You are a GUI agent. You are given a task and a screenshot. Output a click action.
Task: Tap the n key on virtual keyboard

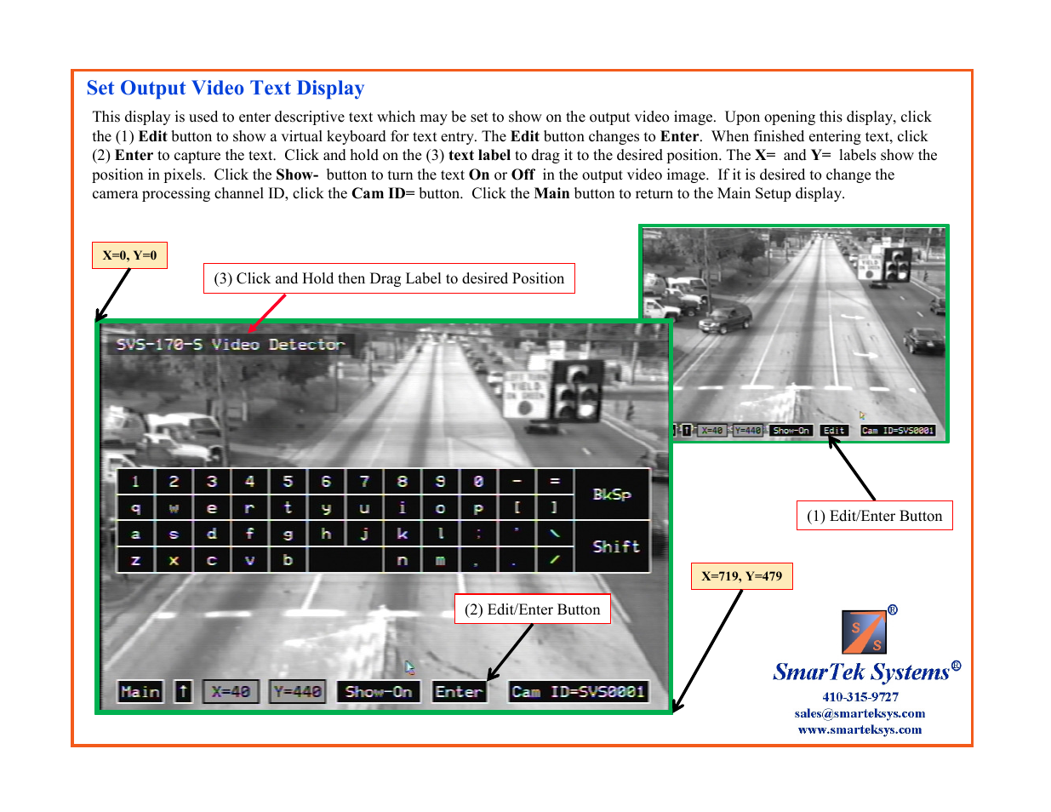(x=403, y=560)
